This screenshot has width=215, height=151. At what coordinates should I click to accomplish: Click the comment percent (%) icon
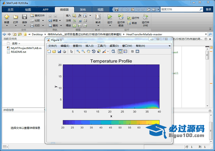[x=75, y=21]
